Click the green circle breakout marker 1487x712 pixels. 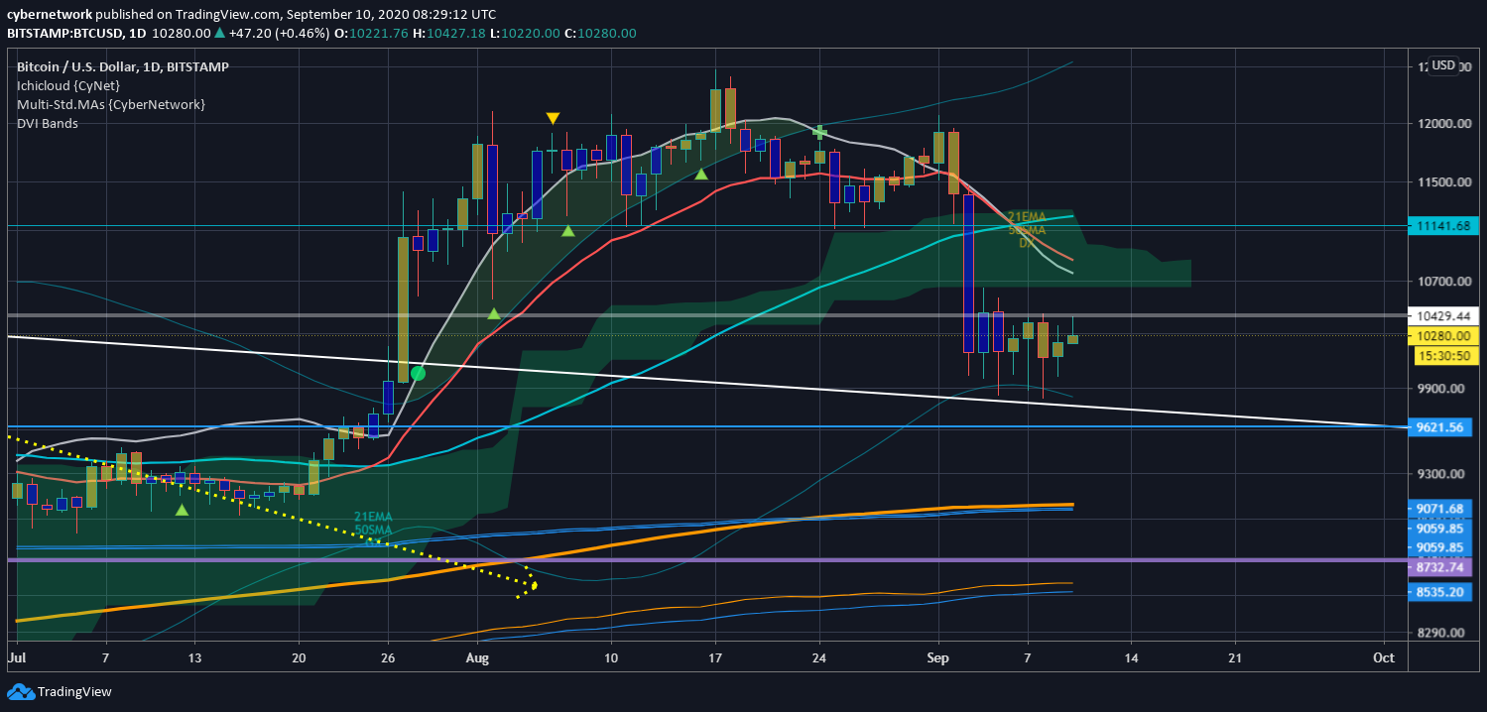click(x=418, y=374)
